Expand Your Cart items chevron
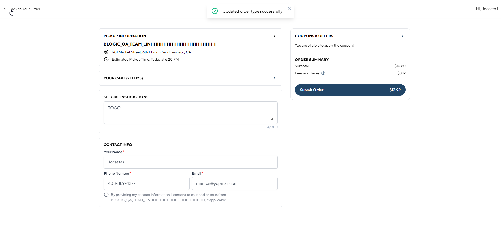Screen dimensions: 501x248 point(274,78)
